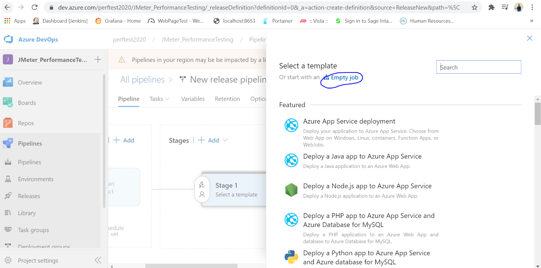Open media control icon in toolbar
541x268 pixels.
[505, 7]
